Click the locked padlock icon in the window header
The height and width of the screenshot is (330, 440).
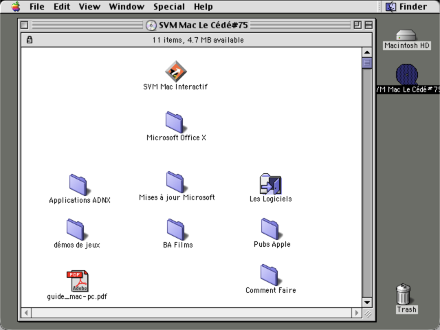(x=30, y=40)
